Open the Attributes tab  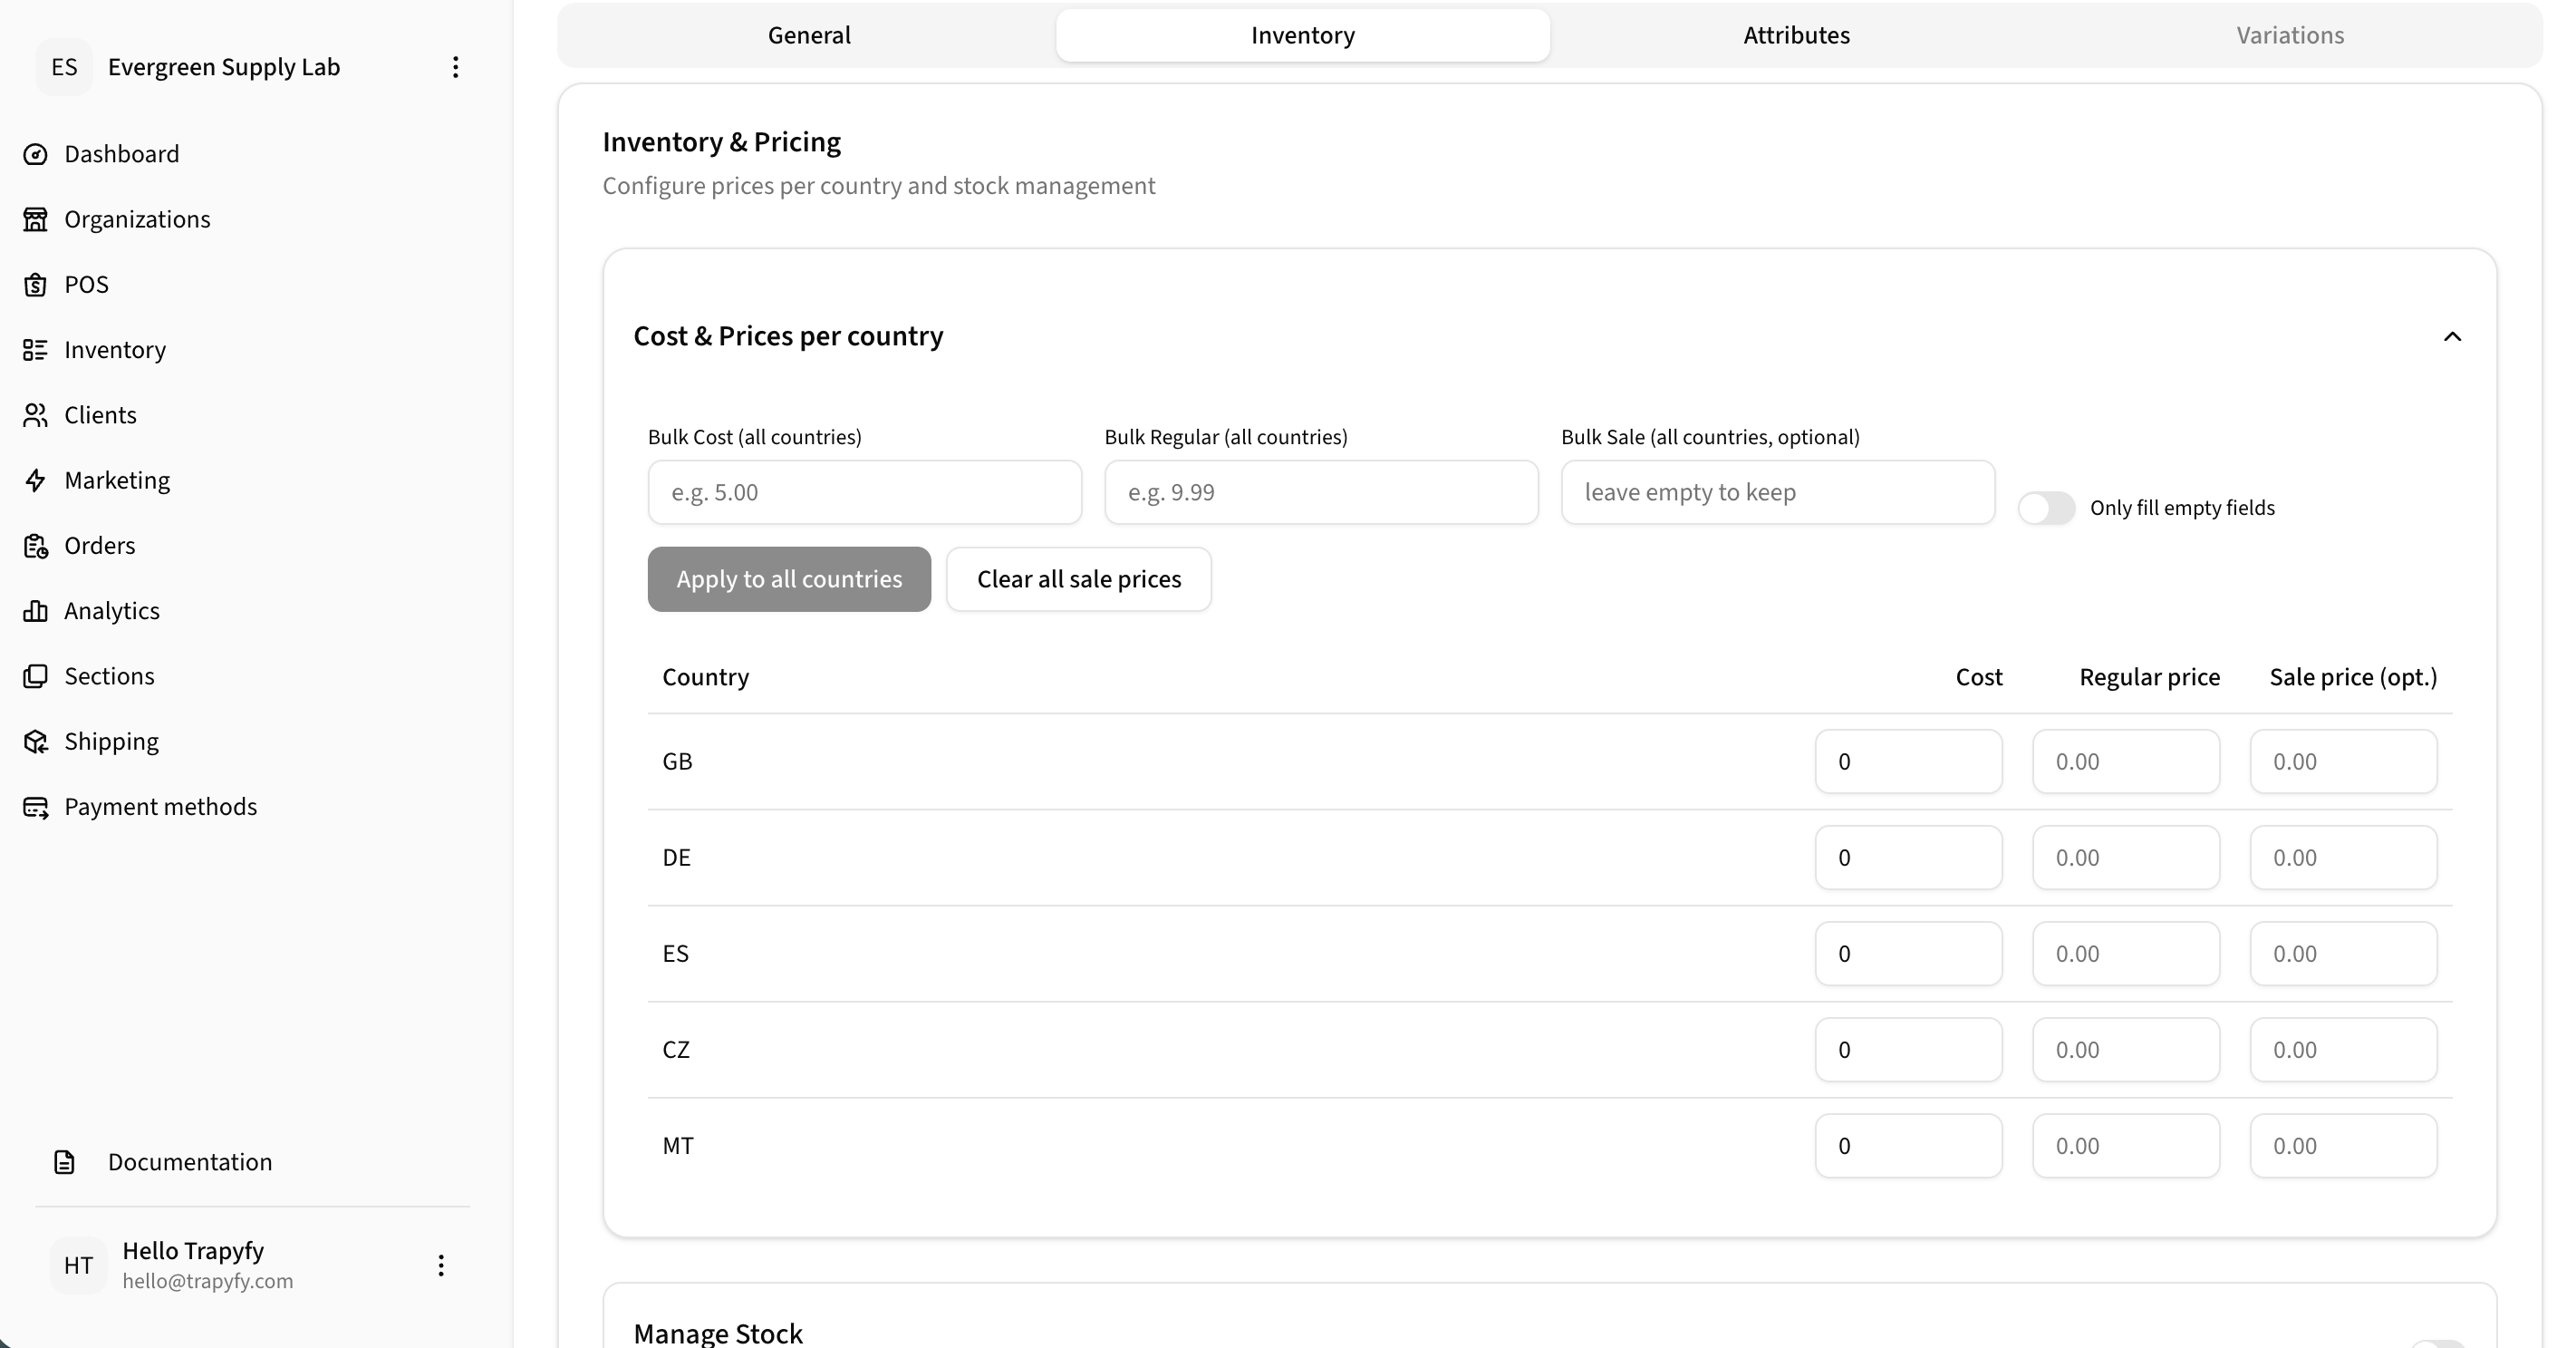point(1797,35)
